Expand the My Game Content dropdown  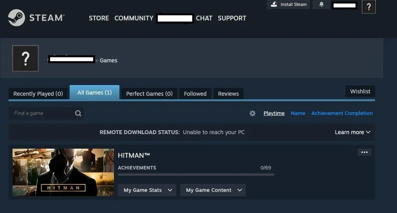click(x=213, y=190)
